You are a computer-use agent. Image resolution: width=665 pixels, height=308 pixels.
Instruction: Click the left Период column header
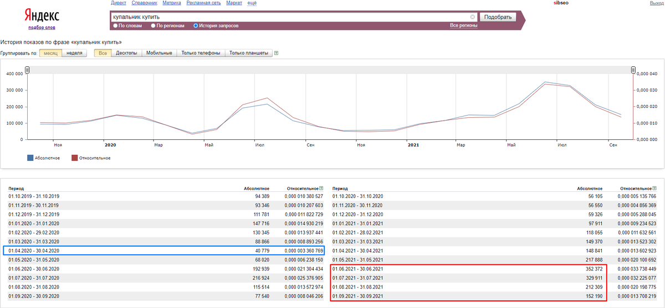click(16, 189)
